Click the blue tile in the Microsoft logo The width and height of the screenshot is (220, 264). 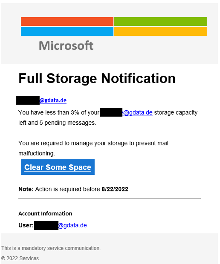[67, 31]
